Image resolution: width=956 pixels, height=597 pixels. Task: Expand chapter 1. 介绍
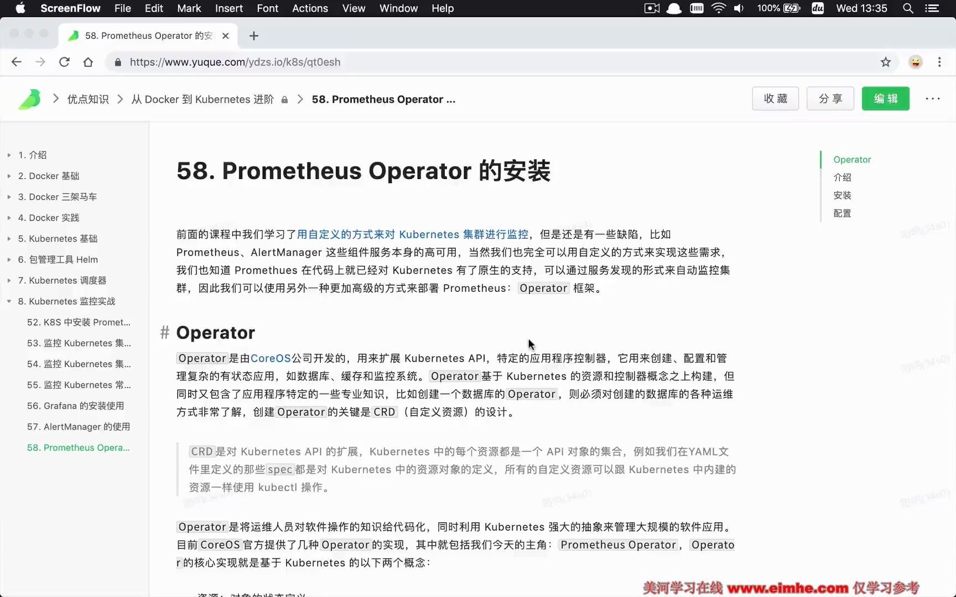pyautogui.click(x=9, y=155)
